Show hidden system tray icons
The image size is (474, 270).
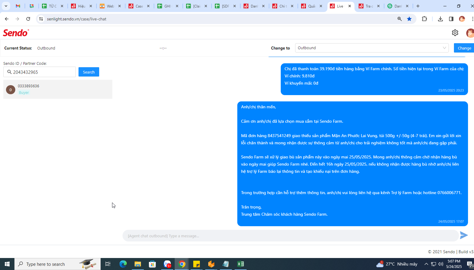(x=426, y=264)
